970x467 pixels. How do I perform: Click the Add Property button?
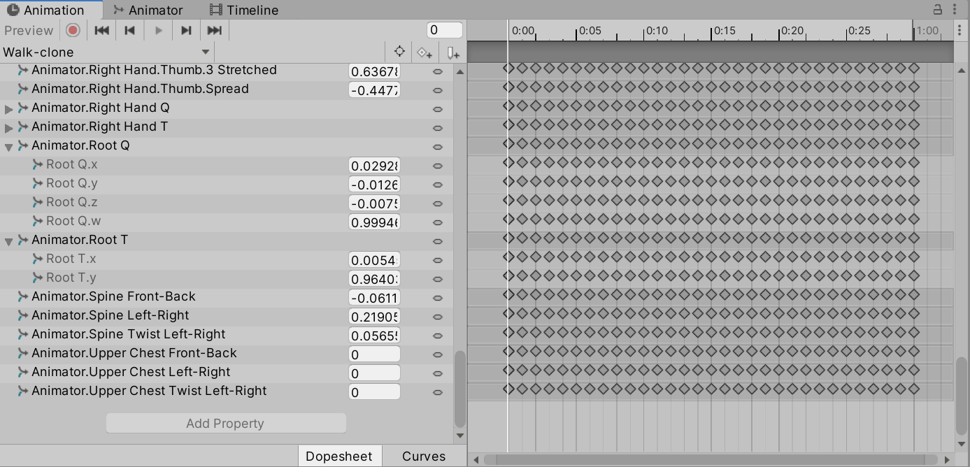point(226,423)
